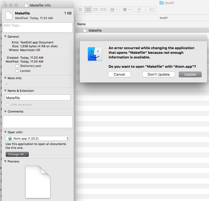
Task: Click the preview document thumbnail
Action: click(38, 182)
